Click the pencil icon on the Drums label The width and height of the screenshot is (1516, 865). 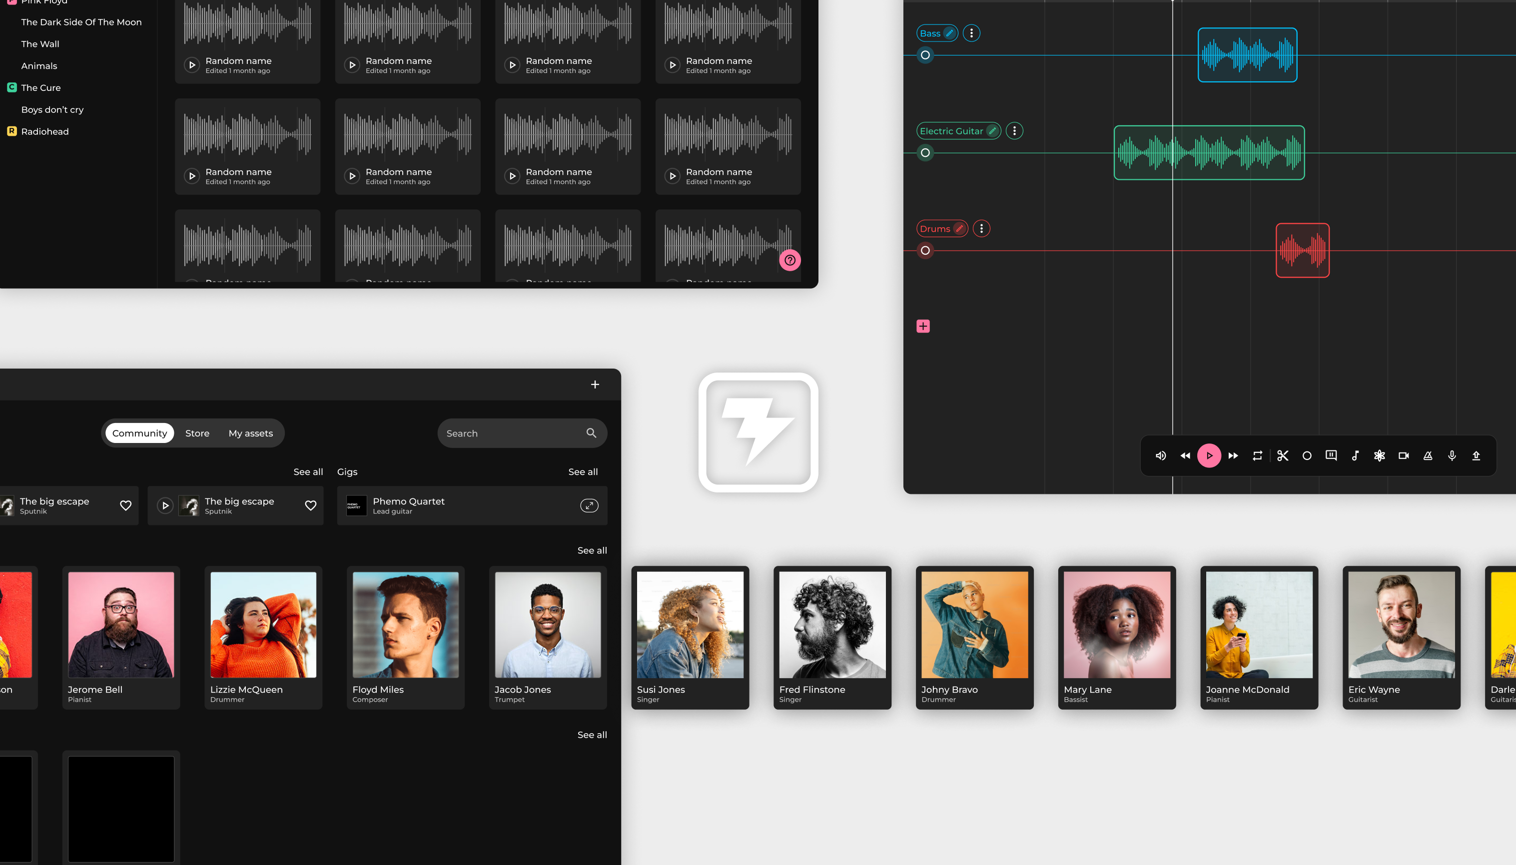959,228
